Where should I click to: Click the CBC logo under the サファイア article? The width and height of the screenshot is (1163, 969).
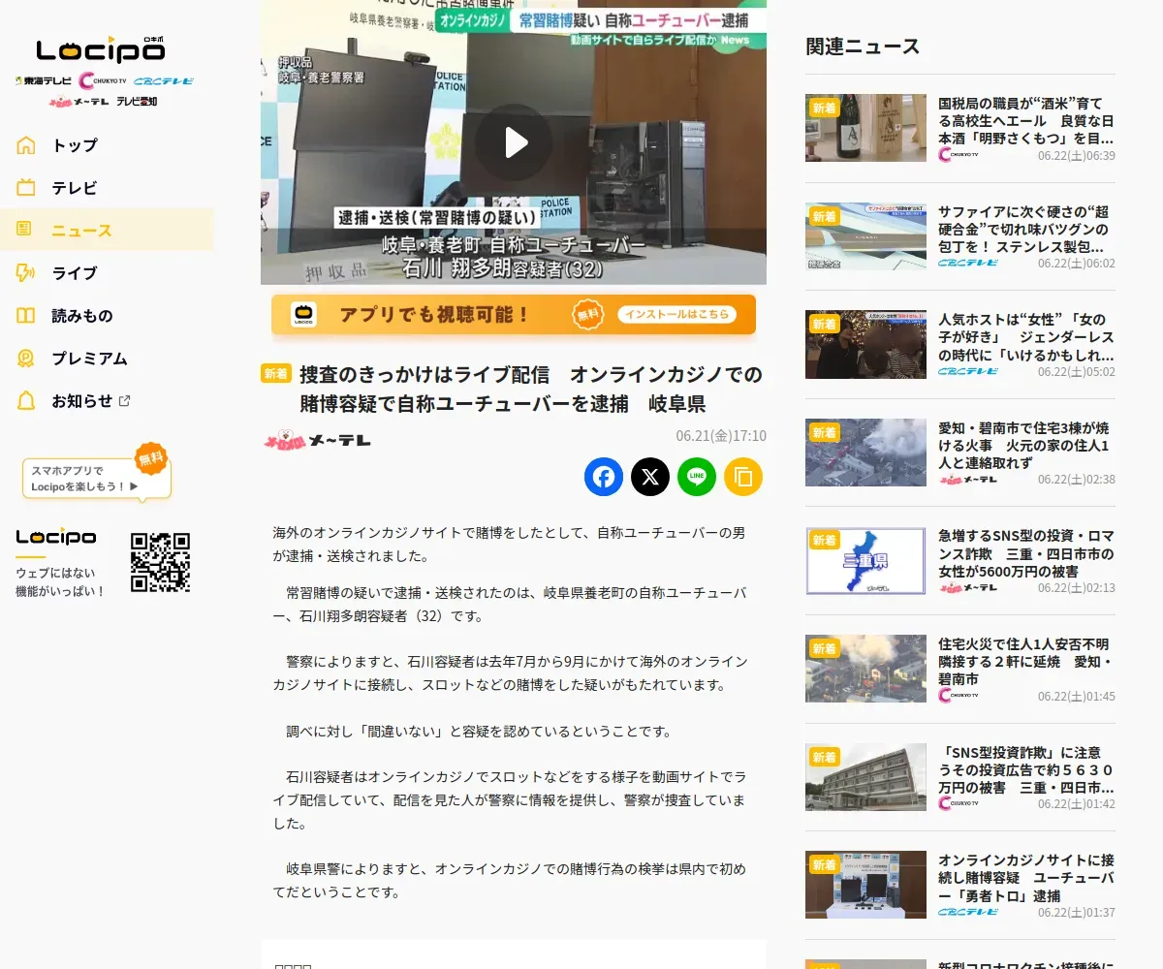[968, 264]
